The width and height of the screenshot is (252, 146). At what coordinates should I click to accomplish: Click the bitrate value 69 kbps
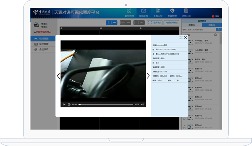179,76
